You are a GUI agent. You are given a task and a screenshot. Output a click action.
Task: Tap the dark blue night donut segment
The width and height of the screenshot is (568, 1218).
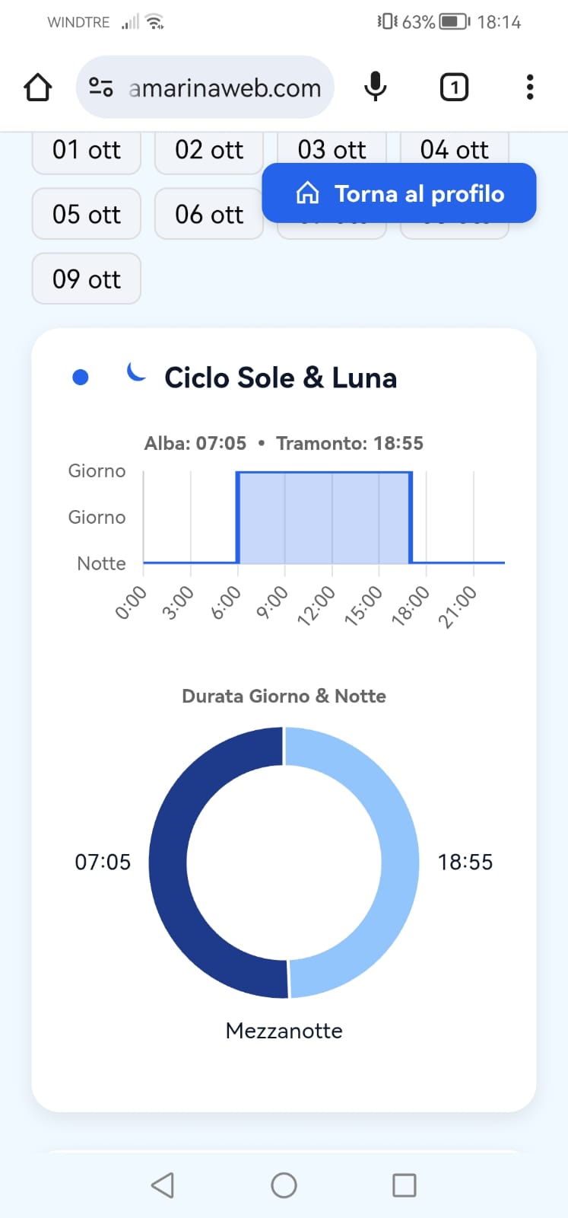click(x=169, y=862)
